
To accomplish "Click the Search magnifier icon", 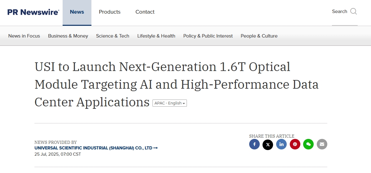I will 354,11.
